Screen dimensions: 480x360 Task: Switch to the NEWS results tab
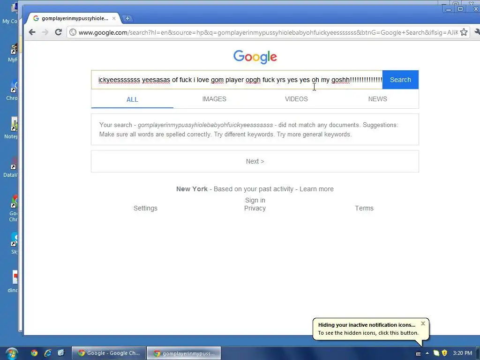coord(377,99)
